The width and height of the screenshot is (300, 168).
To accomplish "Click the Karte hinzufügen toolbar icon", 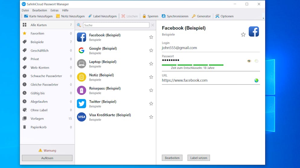I will click(x=26, y=16).
